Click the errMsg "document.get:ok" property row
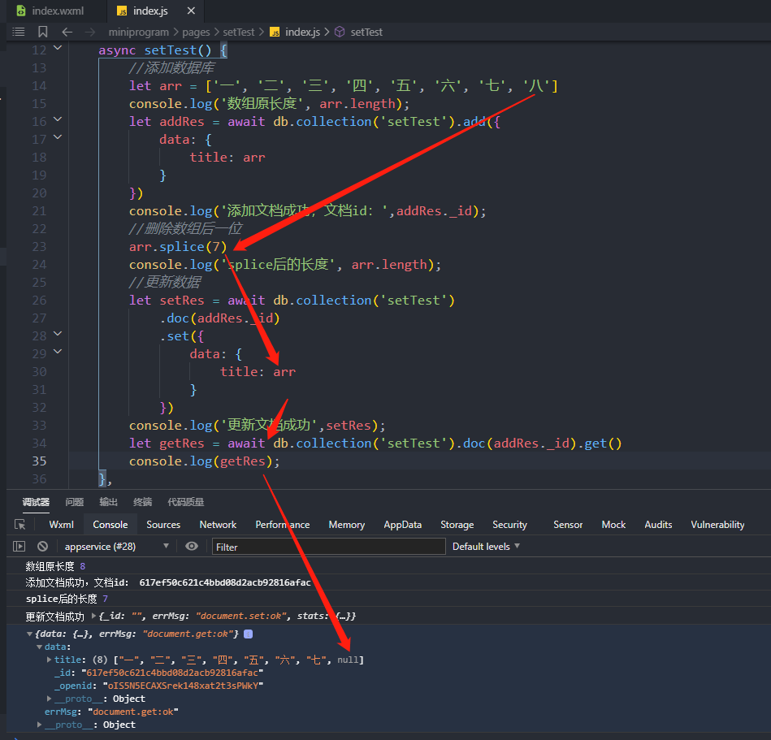Image resolution: width=771 pixels, height=740 pixels. tap(111, 712)
